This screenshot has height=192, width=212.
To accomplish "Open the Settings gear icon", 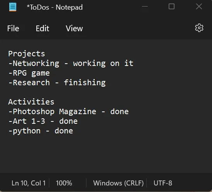I will tap(199, 28).
